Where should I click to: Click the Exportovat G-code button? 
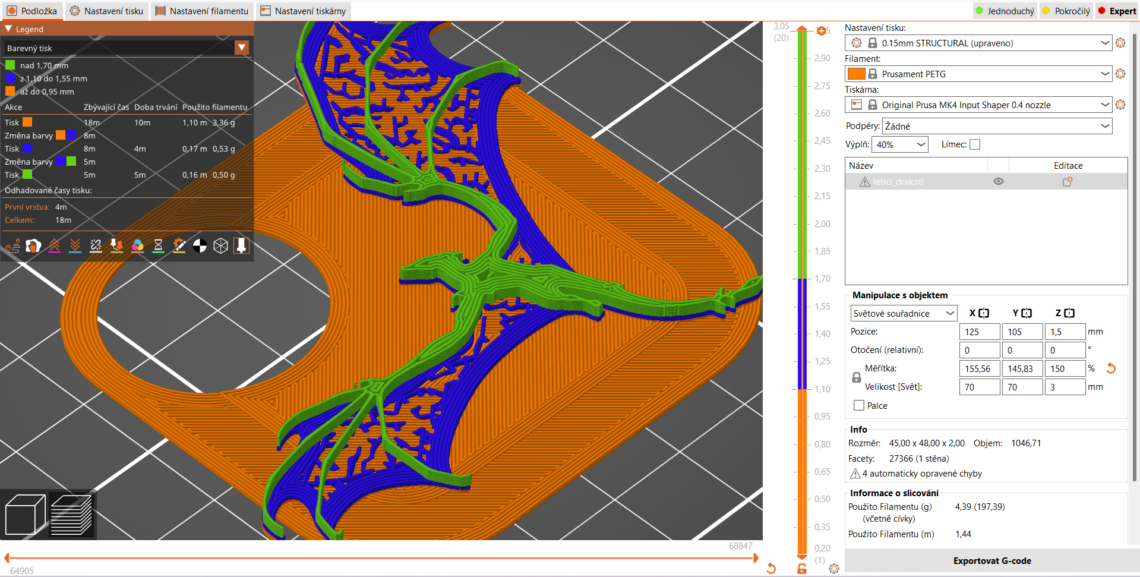pyautogui.click(x=992, y=561)
